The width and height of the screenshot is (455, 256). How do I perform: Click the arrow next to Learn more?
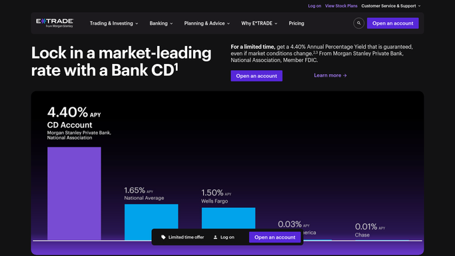coord(344,75)
